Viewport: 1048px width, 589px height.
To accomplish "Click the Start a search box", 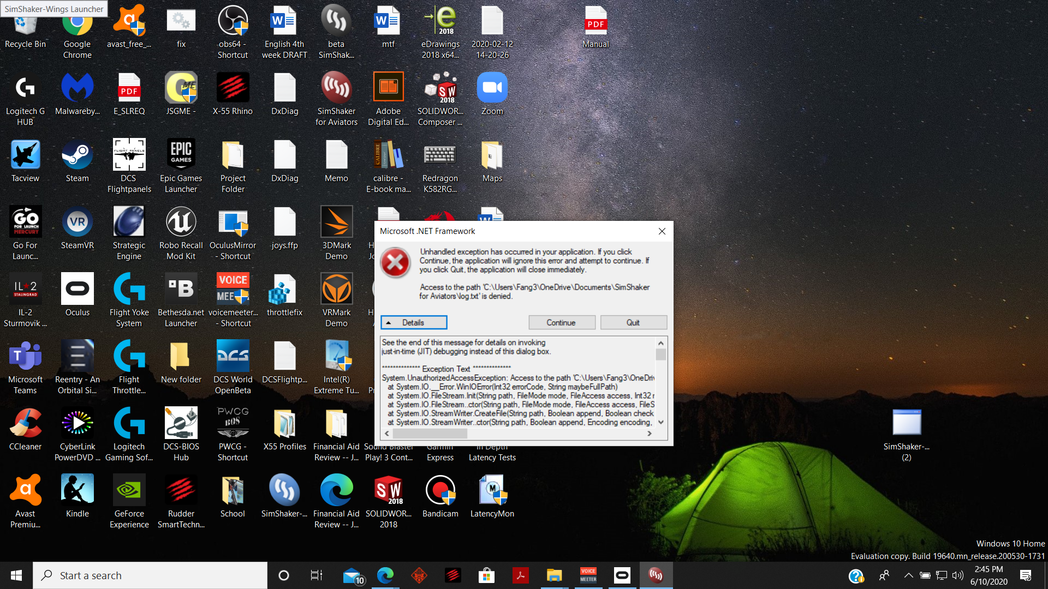I will (x=150, y=575).
